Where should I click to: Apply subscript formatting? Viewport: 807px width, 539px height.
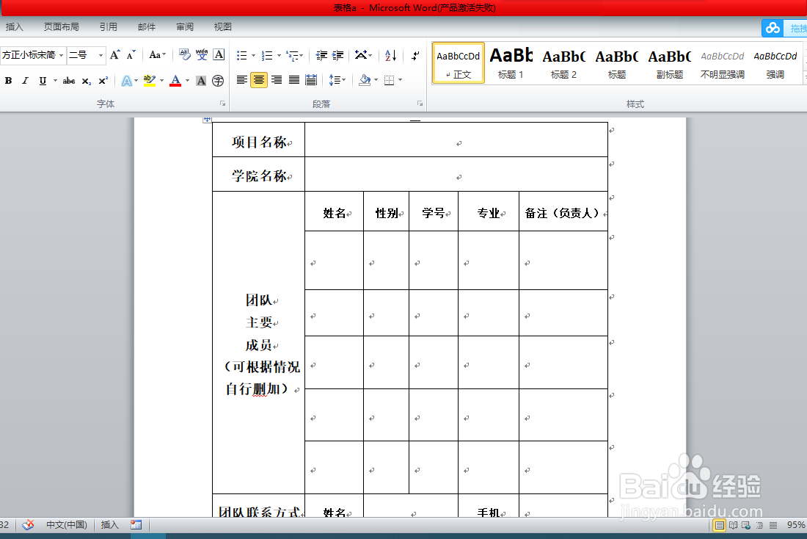click(x=87, y=80)
